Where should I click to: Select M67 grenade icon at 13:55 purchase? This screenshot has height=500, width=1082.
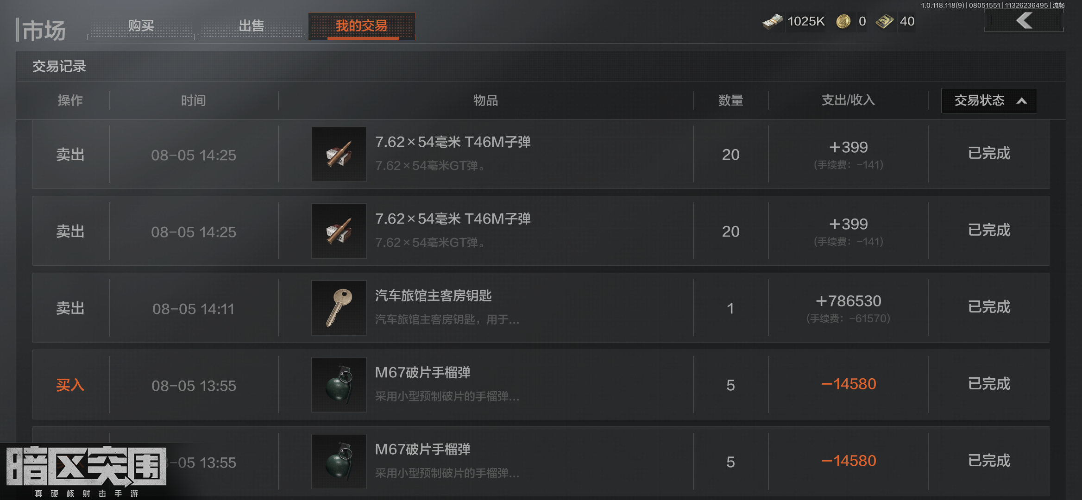(x=339, y=385)
